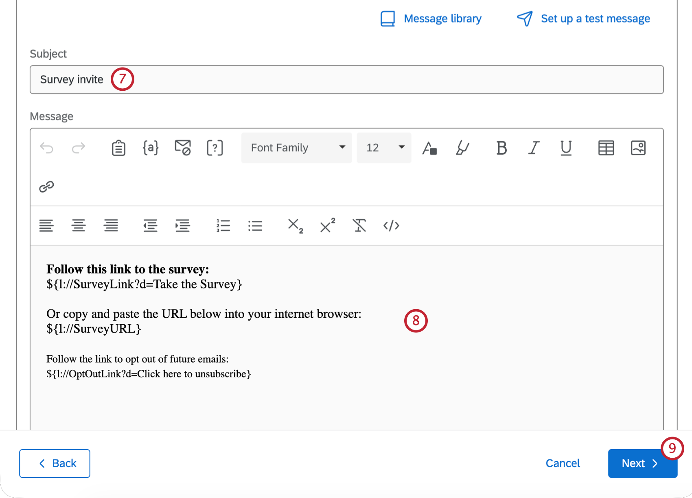Toggle subscript formatting
Image resolution: width=692 pixels, height=498 pixels.
click(x=296, y=226)
